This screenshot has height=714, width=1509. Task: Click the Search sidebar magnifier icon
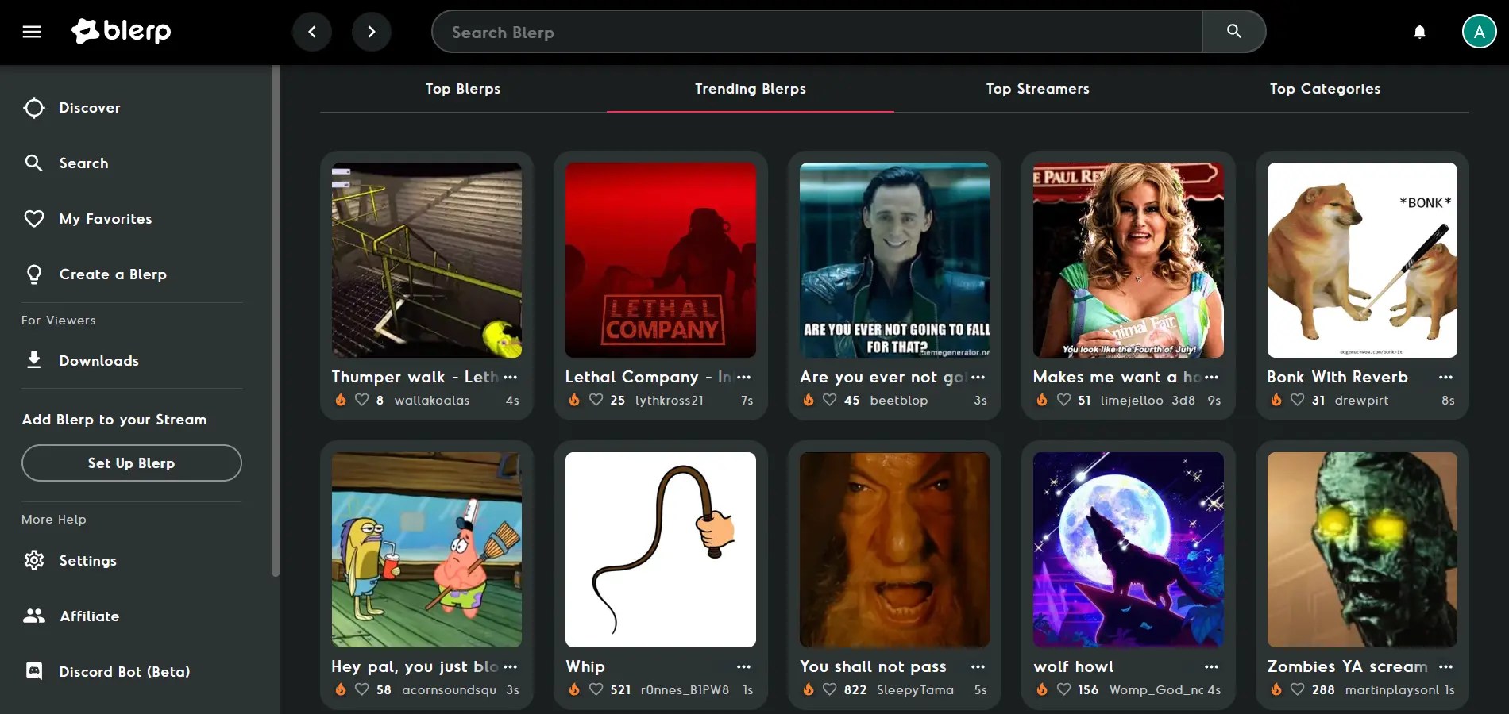tap(34, 163)
